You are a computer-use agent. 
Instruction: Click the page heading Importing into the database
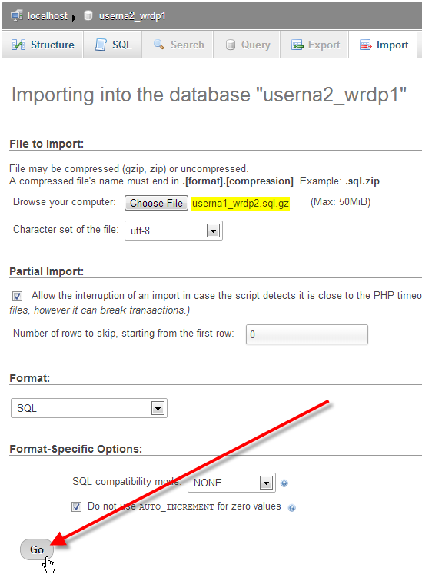click(x=209, y=95)
